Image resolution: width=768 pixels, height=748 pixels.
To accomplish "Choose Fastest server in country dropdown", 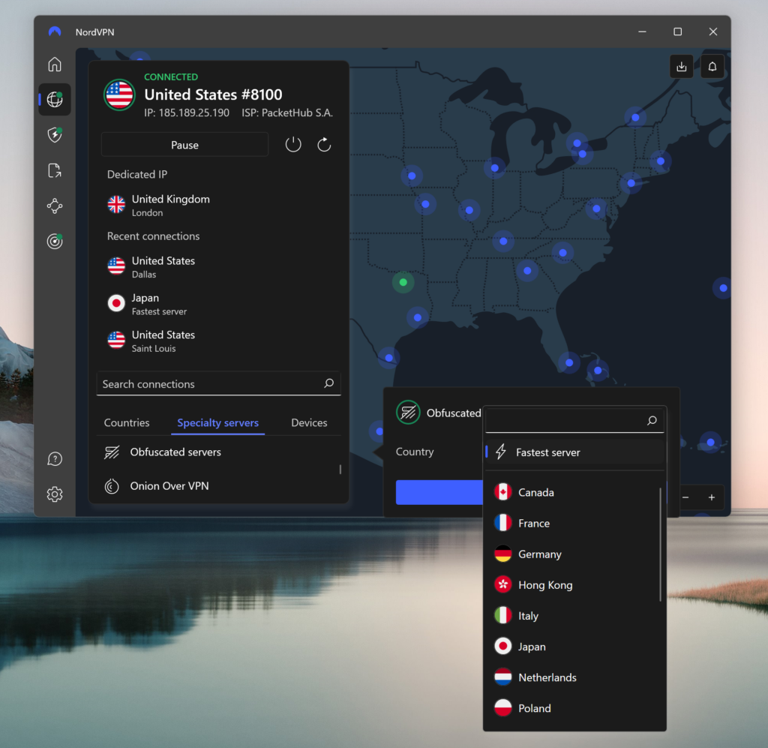I will [574, 452].
